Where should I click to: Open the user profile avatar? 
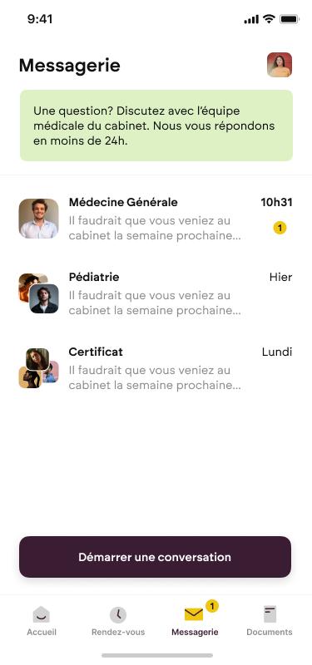(x=280, y=65)
